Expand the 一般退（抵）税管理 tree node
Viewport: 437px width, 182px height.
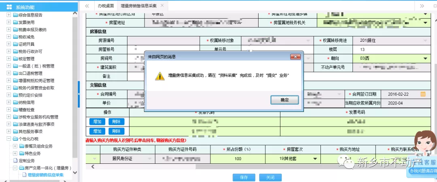click(8, 66)
